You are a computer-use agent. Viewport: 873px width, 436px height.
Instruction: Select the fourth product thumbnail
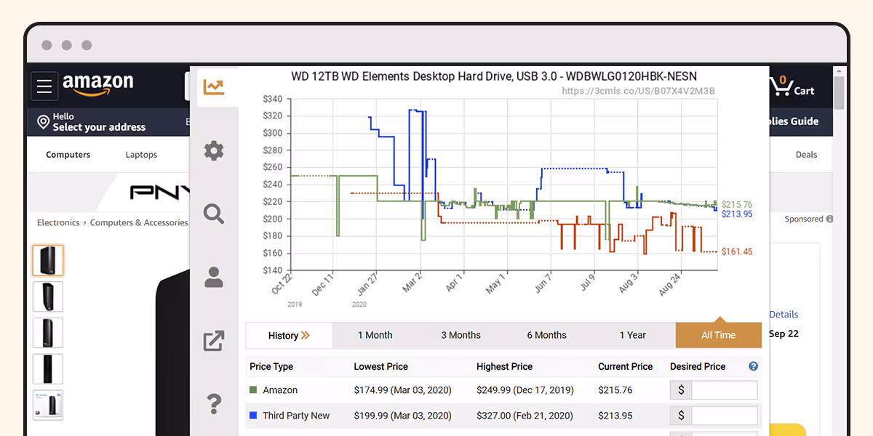(48, 369)
